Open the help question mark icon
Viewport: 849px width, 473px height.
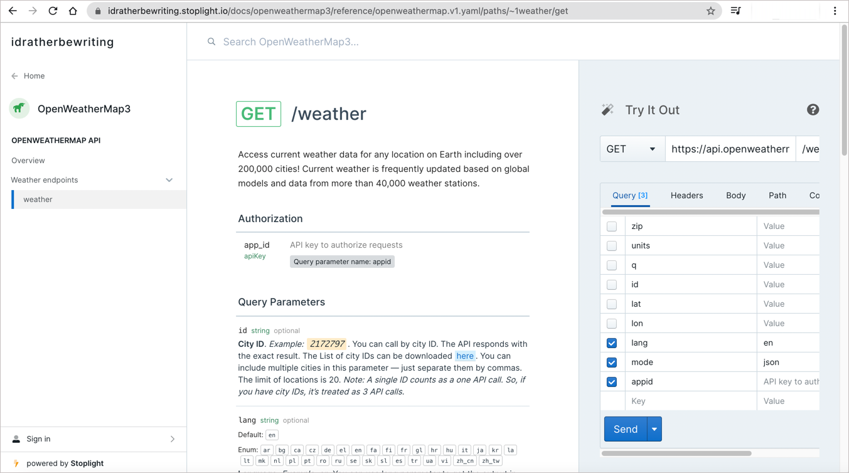click(x=813, y=109)
